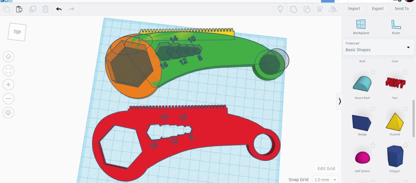Pick the red Text shape
The image size is (416, 183).
[395, 83]
